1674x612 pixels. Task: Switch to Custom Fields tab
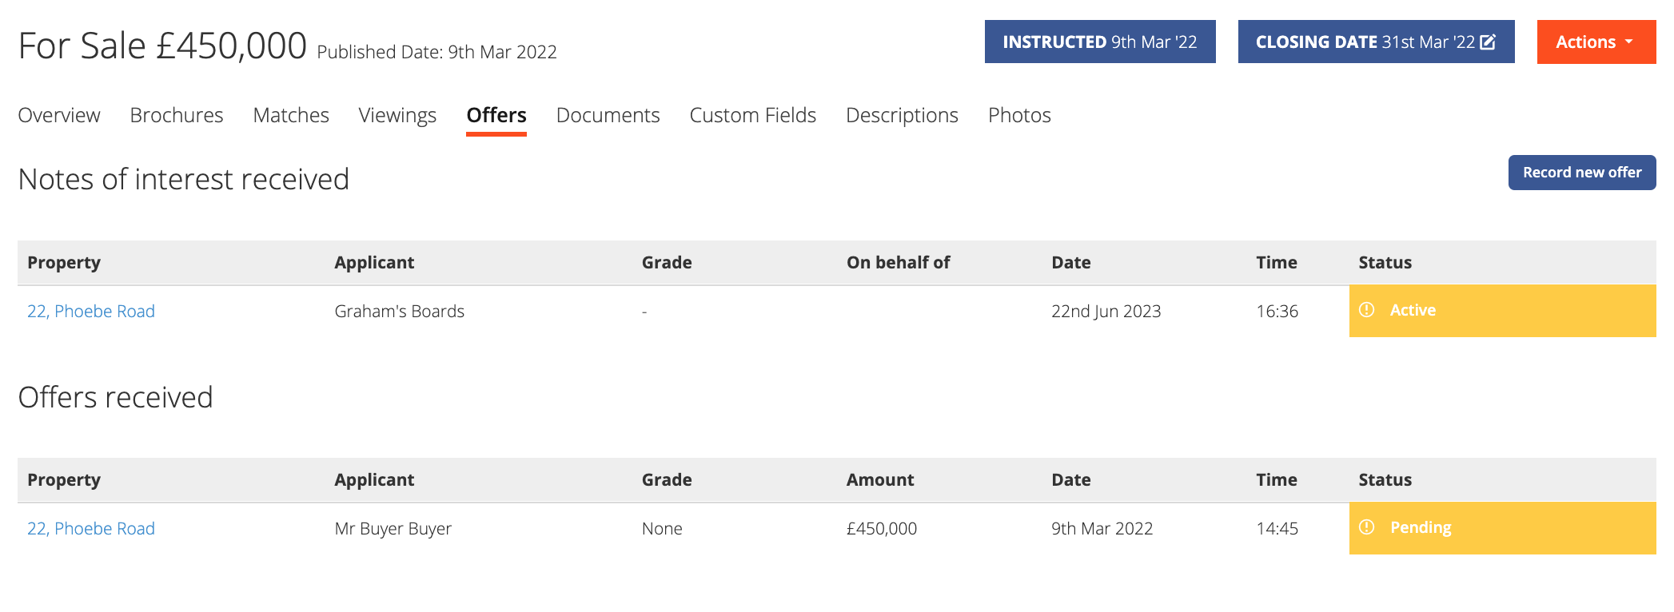753,115
